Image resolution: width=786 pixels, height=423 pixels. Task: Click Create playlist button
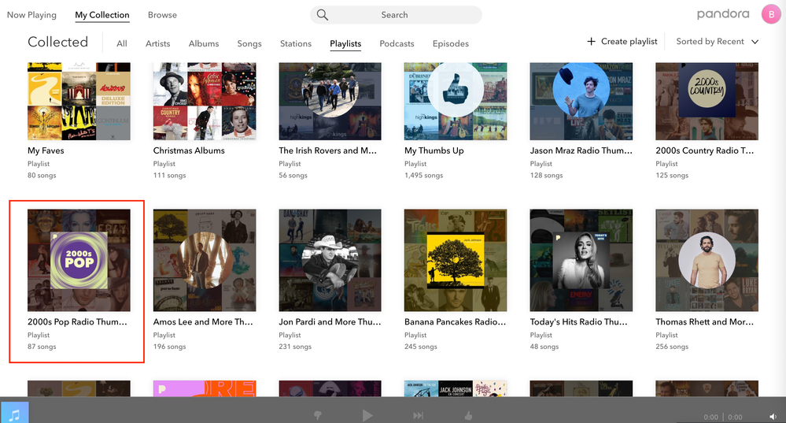pyautogui.click(x=622, y=42)
